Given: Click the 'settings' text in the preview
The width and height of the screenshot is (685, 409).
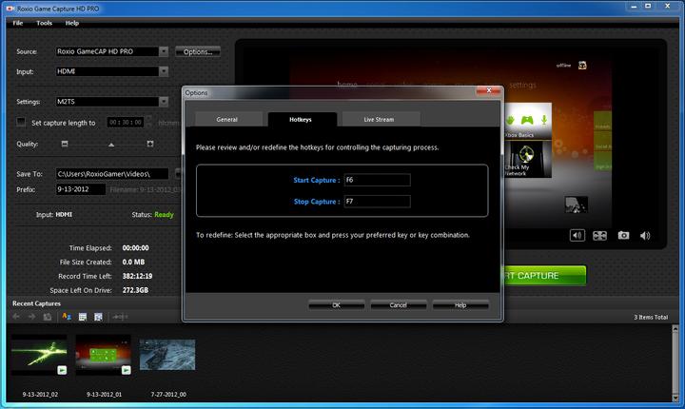Looking at the screenshot, I should pos(522,85).
